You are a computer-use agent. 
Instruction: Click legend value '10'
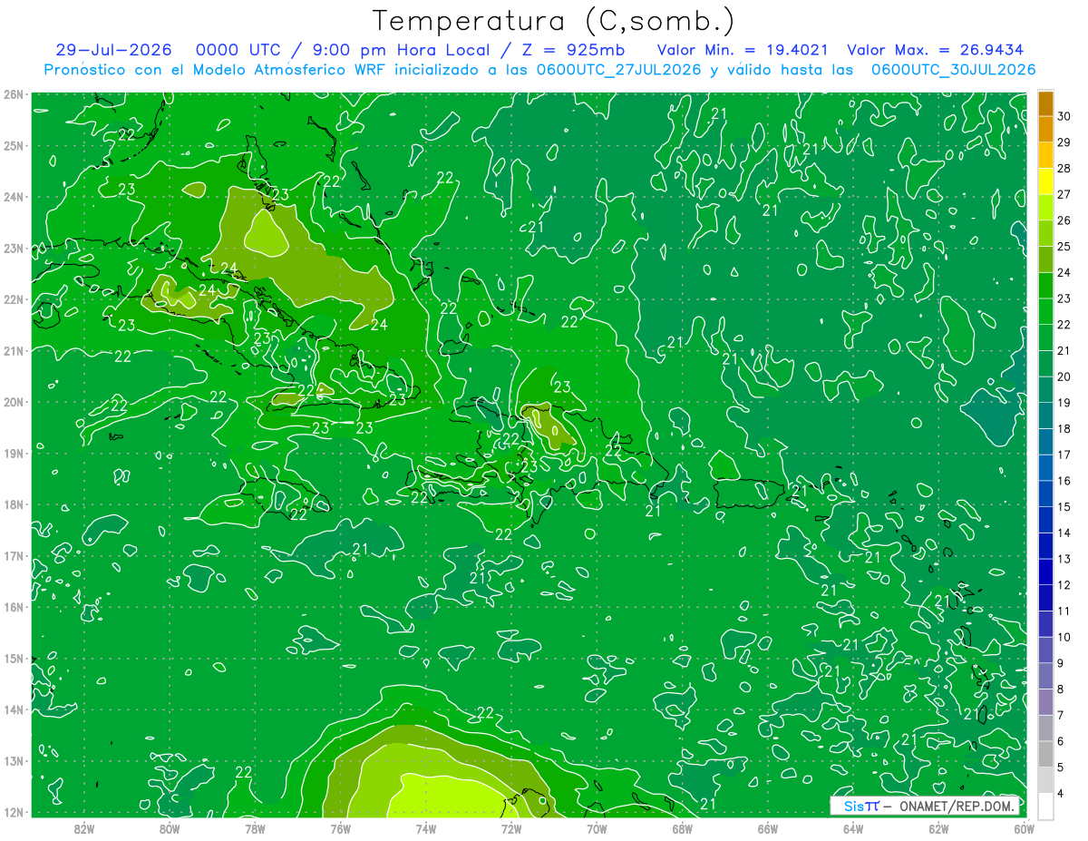1064,636
